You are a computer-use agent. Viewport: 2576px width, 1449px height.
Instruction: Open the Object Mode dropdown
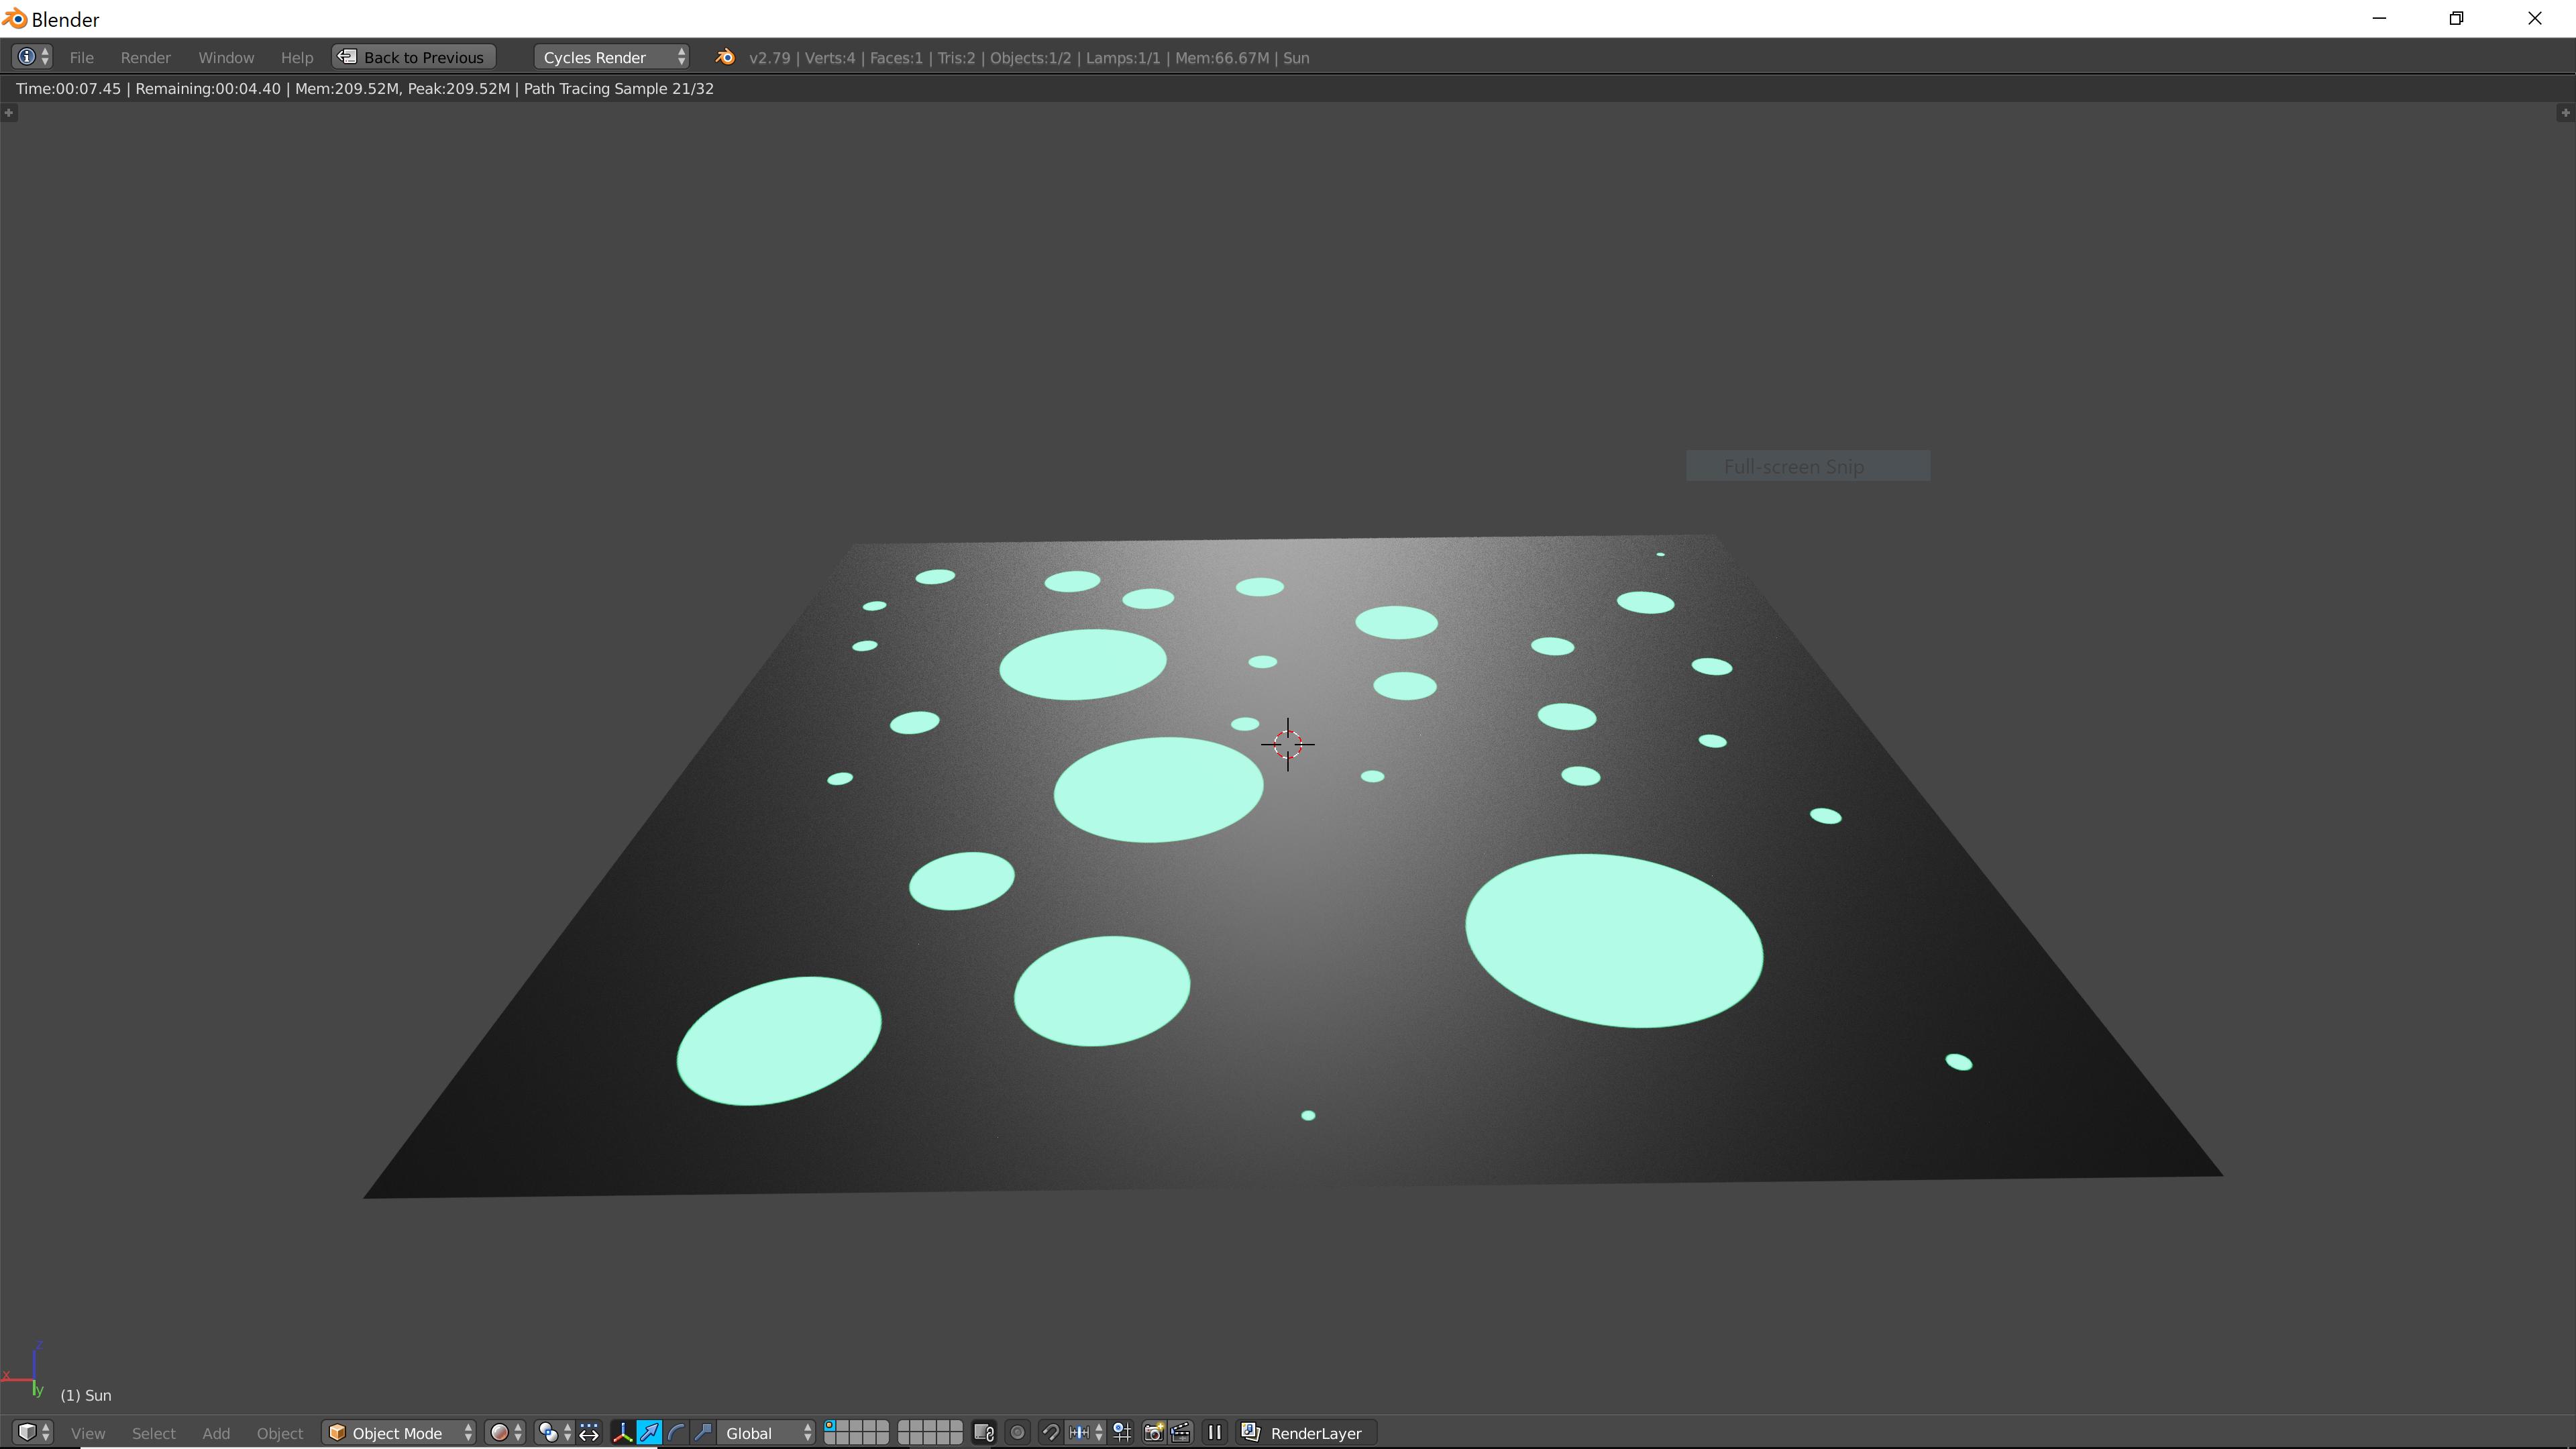pos(400,1432)
